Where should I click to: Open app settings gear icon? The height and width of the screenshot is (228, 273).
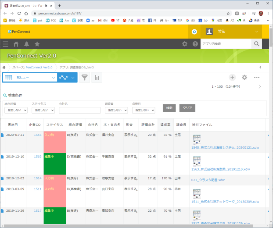[244, 78]
